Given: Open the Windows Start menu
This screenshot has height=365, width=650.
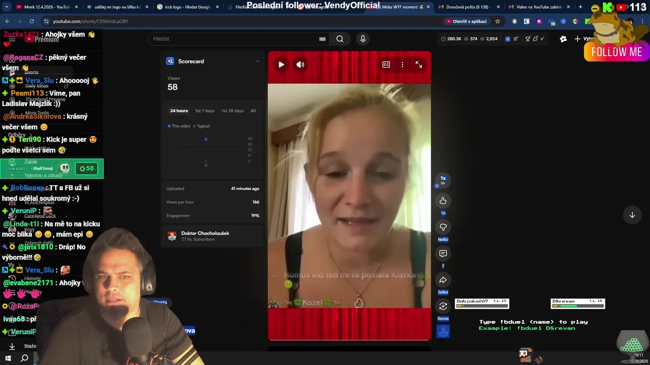Looking at the screenshot, I should (x=8, y=358).
